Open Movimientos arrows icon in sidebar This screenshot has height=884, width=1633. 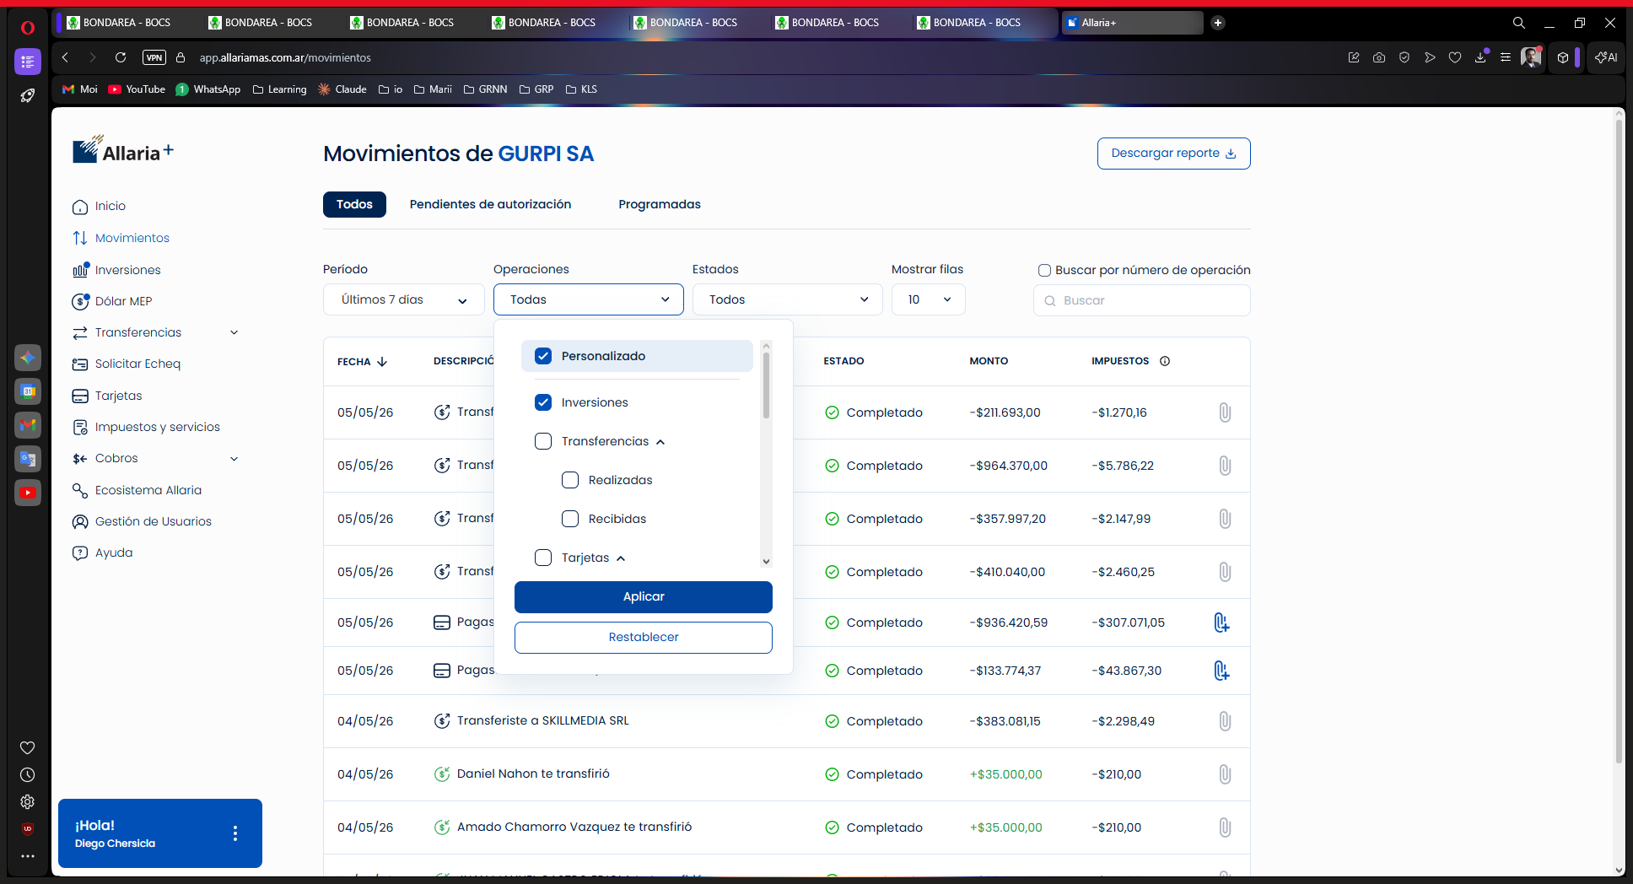(x=80, y=238)
